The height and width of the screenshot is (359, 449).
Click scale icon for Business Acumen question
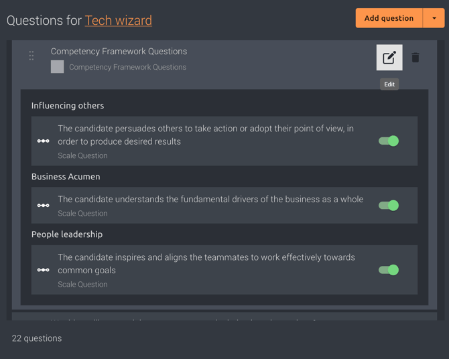coord(44,206)
